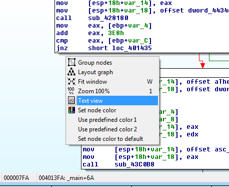This screenshot has width=229, height=187.
Task: Click status bar offset 000007FA
Action: [16, 178]
